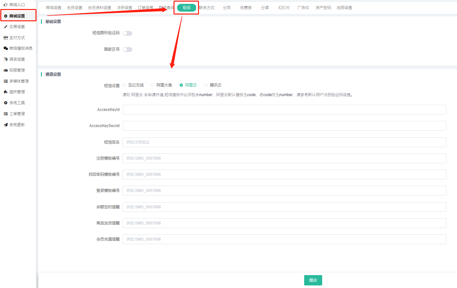
Task: Click the green 提交 button
Action: [x=313, y=280]
